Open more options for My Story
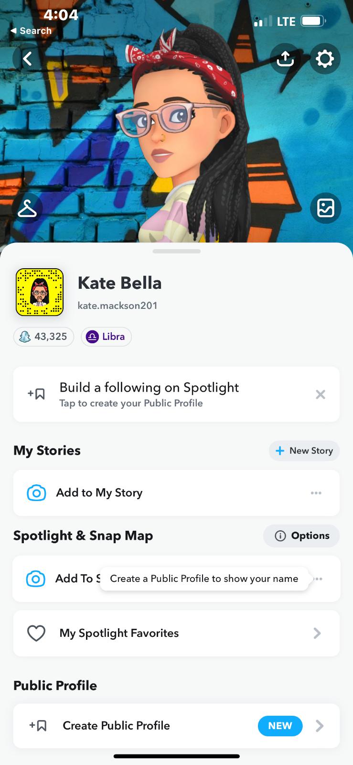Image resolution: width=353 pixels, height=765 pixels. point(316,493)
